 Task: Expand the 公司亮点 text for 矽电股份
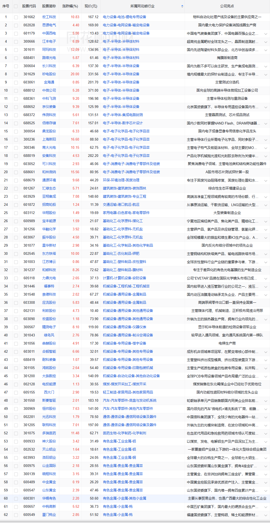pyautogui.click(x=266, y=74)
